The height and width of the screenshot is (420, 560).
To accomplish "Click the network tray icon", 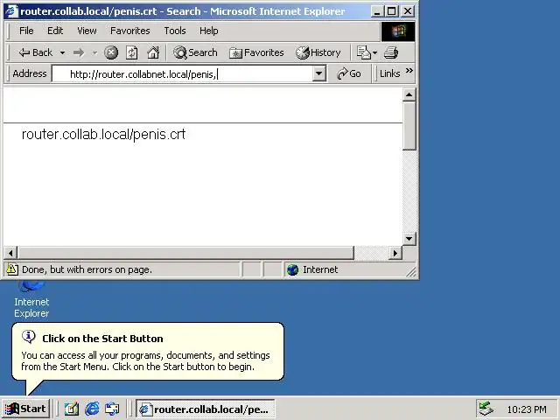I will (486, 409).
